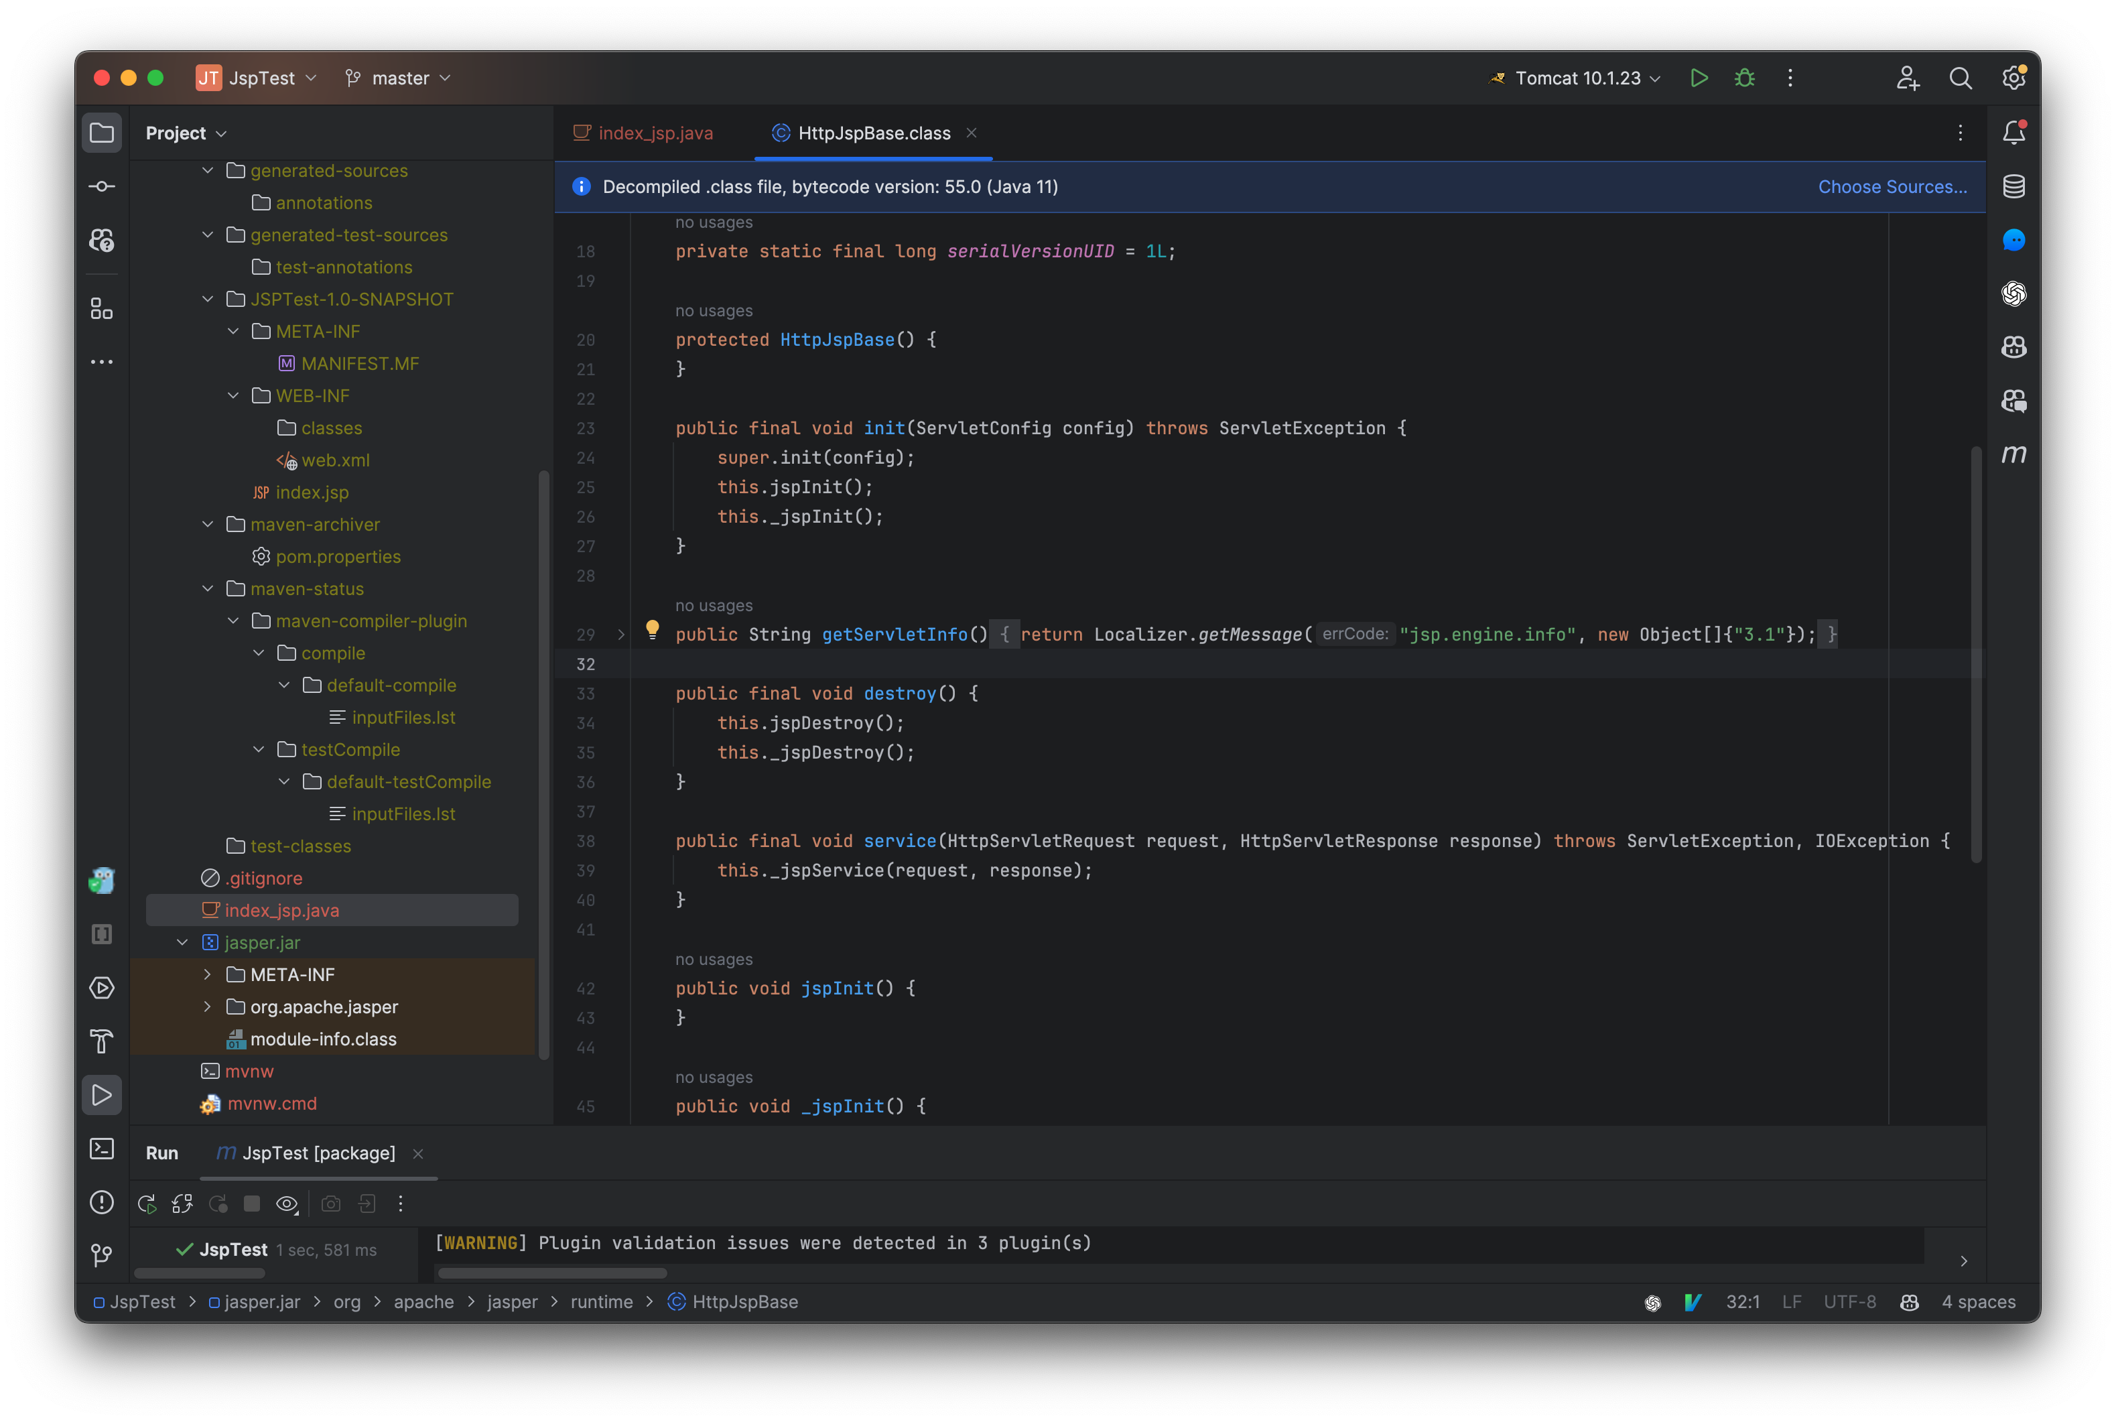Viewport: 2116px width, 1422px height.
Task: Click the editor vertical scrollbar
Action: coord(1975,653)
